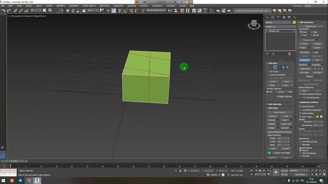Click the Grow selection button

click(x=286, y=82)
